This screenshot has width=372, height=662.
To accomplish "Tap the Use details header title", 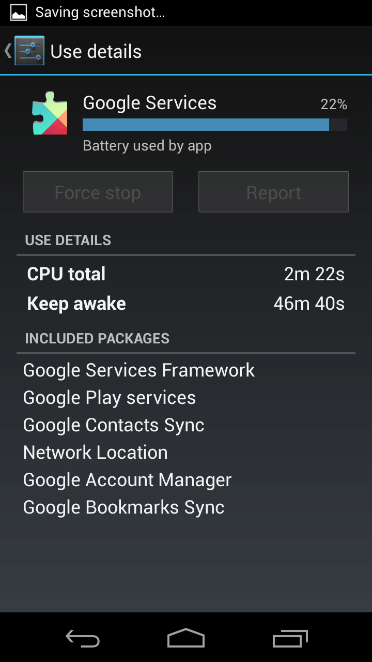I will click(96, 52).
